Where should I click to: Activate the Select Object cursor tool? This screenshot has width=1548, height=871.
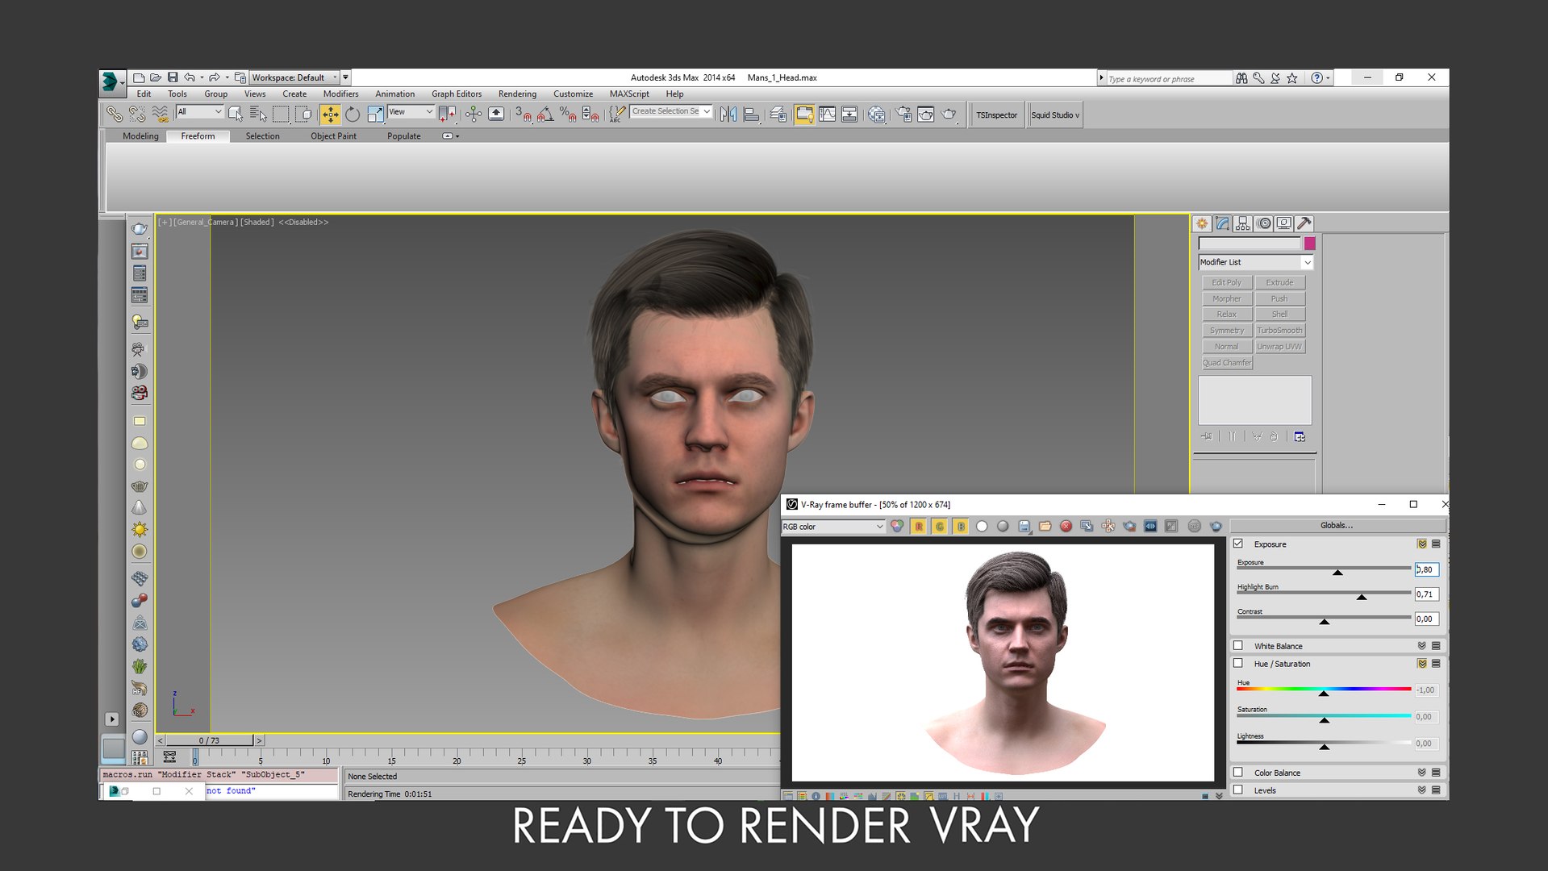coord(236,115)
